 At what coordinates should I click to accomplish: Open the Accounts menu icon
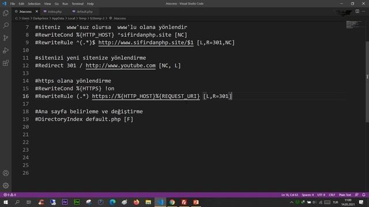[x=6, y=173]
